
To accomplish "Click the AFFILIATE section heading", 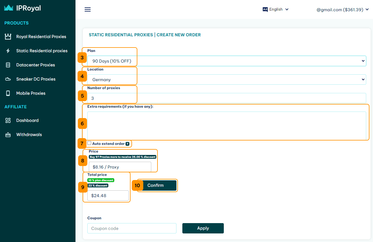I will coord(16,107).
